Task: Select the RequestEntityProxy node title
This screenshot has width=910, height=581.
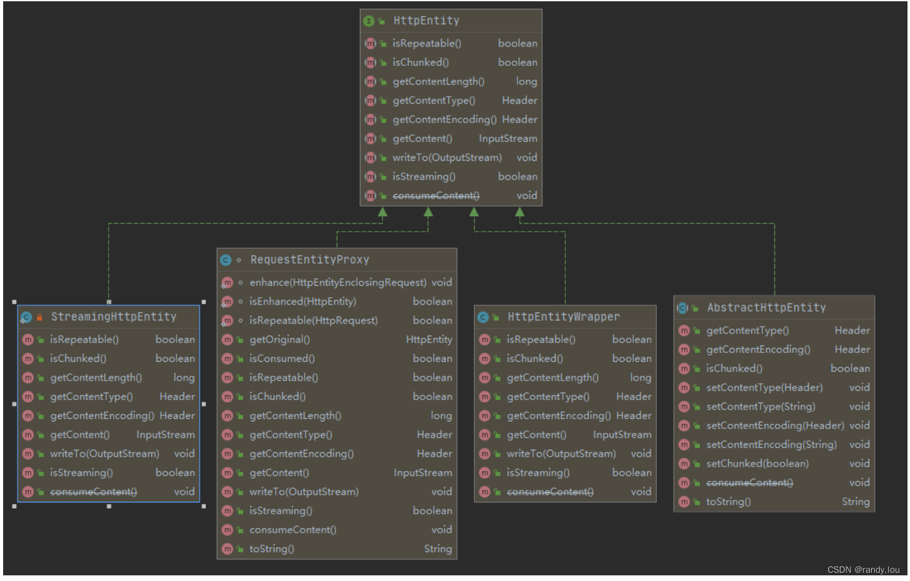Action: pyautogui.click(x=310, y=260)
